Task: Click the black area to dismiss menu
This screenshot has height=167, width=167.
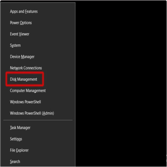Action: tap(120, 83)
